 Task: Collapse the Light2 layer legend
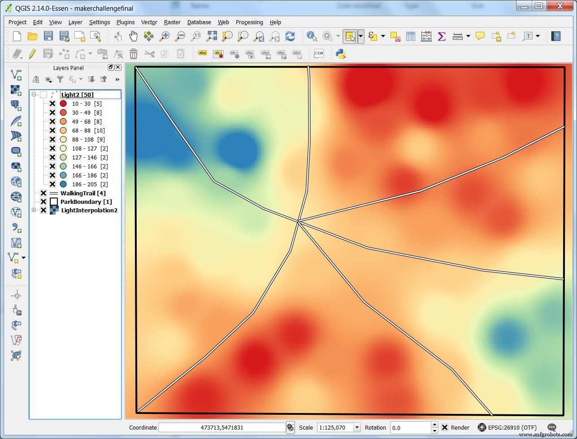34,95
